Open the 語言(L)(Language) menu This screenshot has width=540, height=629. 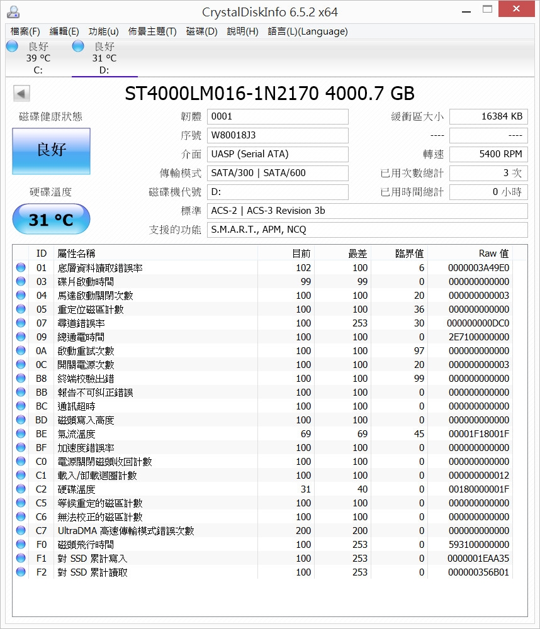pos(308,31)
